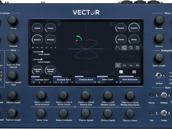Select the 2x orbit speed multiplier

[x=124, y=65]
